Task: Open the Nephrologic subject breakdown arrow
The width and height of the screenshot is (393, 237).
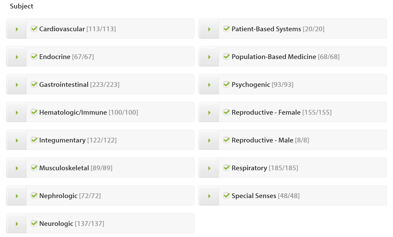Action: coord(16,195)
